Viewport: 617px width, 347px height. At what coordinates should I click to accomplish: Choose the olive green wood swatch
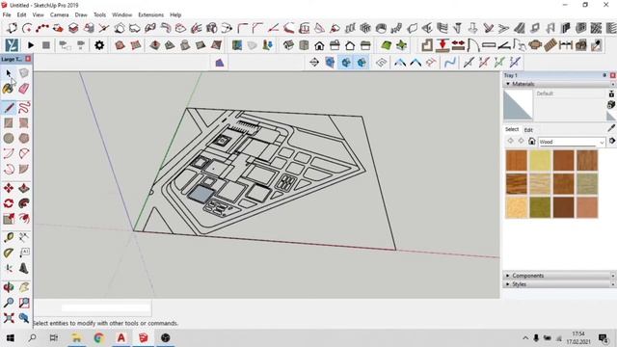point(540,207)
